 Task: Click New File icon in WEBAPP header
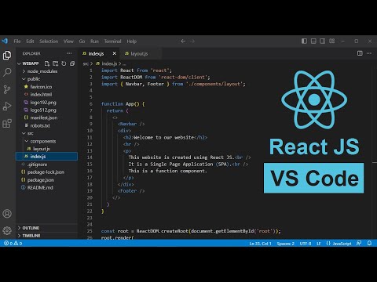(47, 63)
